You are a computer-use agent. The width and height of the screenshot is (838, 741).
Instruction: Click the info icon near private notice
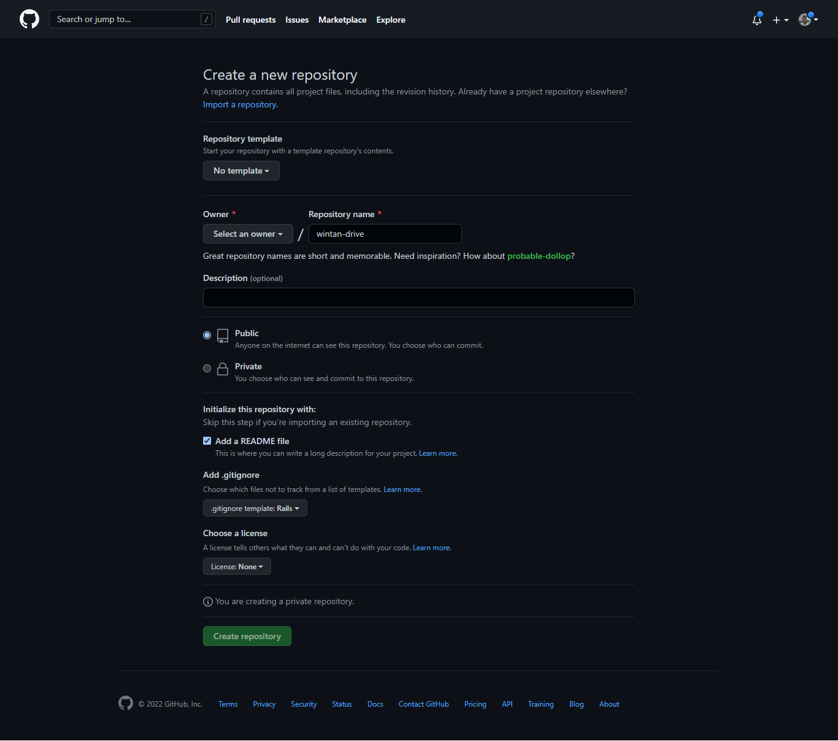coord(208,602)
